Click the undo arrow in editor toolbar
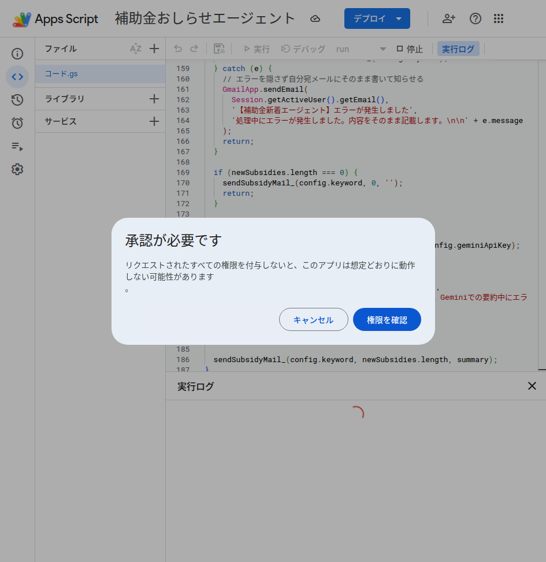This screenshot has height=562, width=546. [x=178, y=49]
